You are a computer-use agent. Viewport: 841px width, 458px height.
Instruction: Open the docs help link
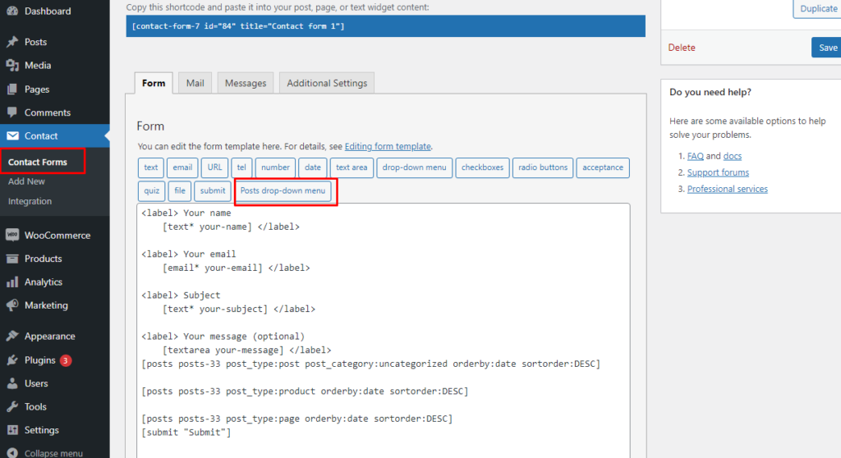point(732,156)
